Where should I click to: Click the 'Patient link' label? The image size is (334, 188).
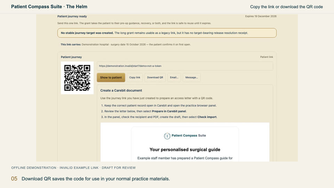click(267, 57)
